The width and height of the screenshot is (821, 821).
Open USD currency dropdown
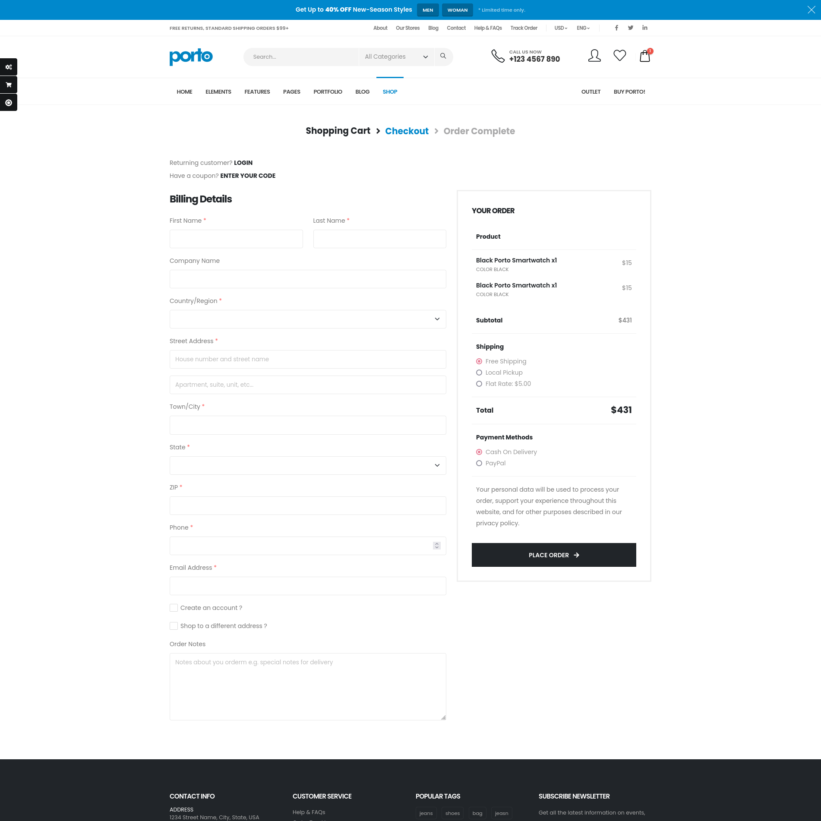[561, 28]
